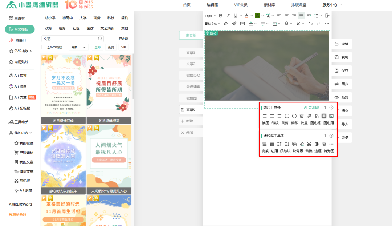This screenshot has width=392, height=226.
Task: Click the undo arrow in top toolbar
Action: point(310,24)
